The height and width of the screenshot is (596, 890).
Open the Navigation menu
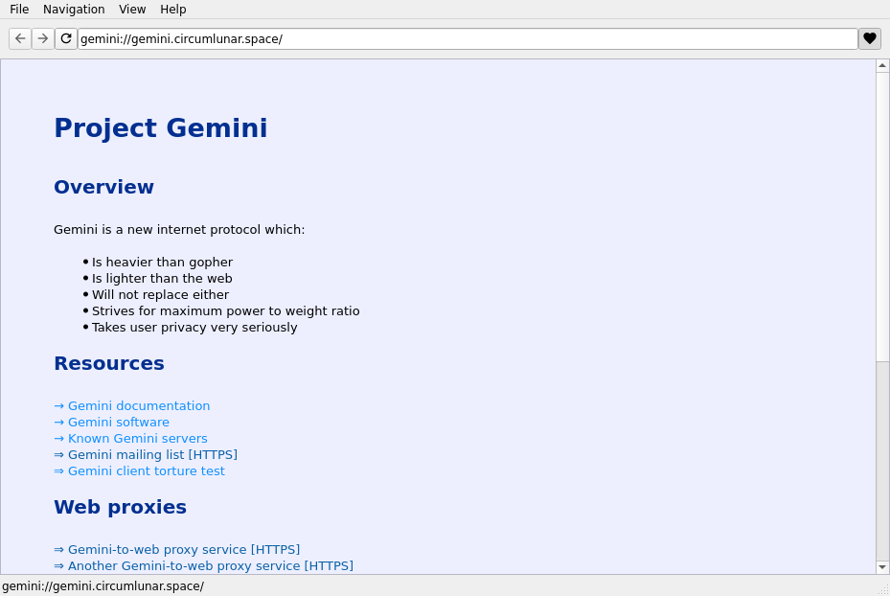(74, 10)
